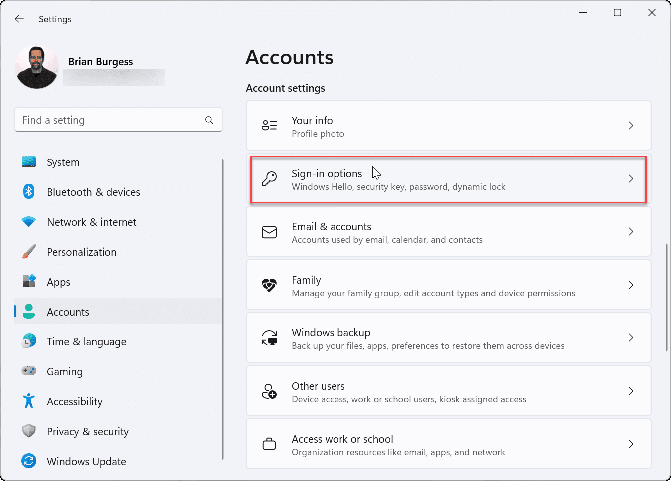This screenshot has width=671, height=481.
Task: Select the System icon in the sidebar
Action: 29,162
